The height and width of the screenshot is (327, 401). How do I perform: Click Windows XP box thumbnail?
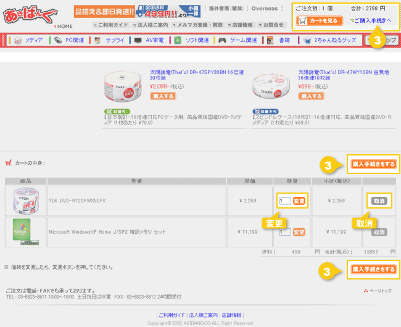point(26,232)
